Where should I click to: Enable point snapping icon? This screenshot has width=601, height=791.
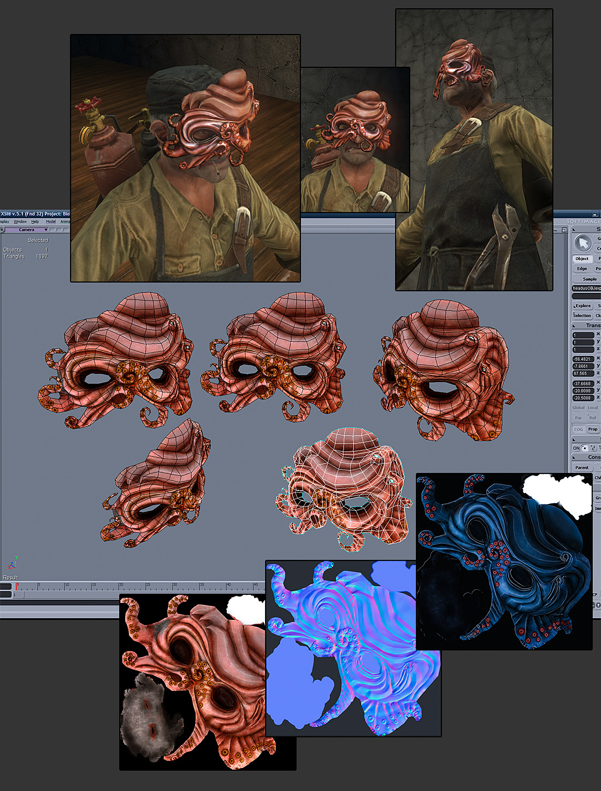coord(585,448)
